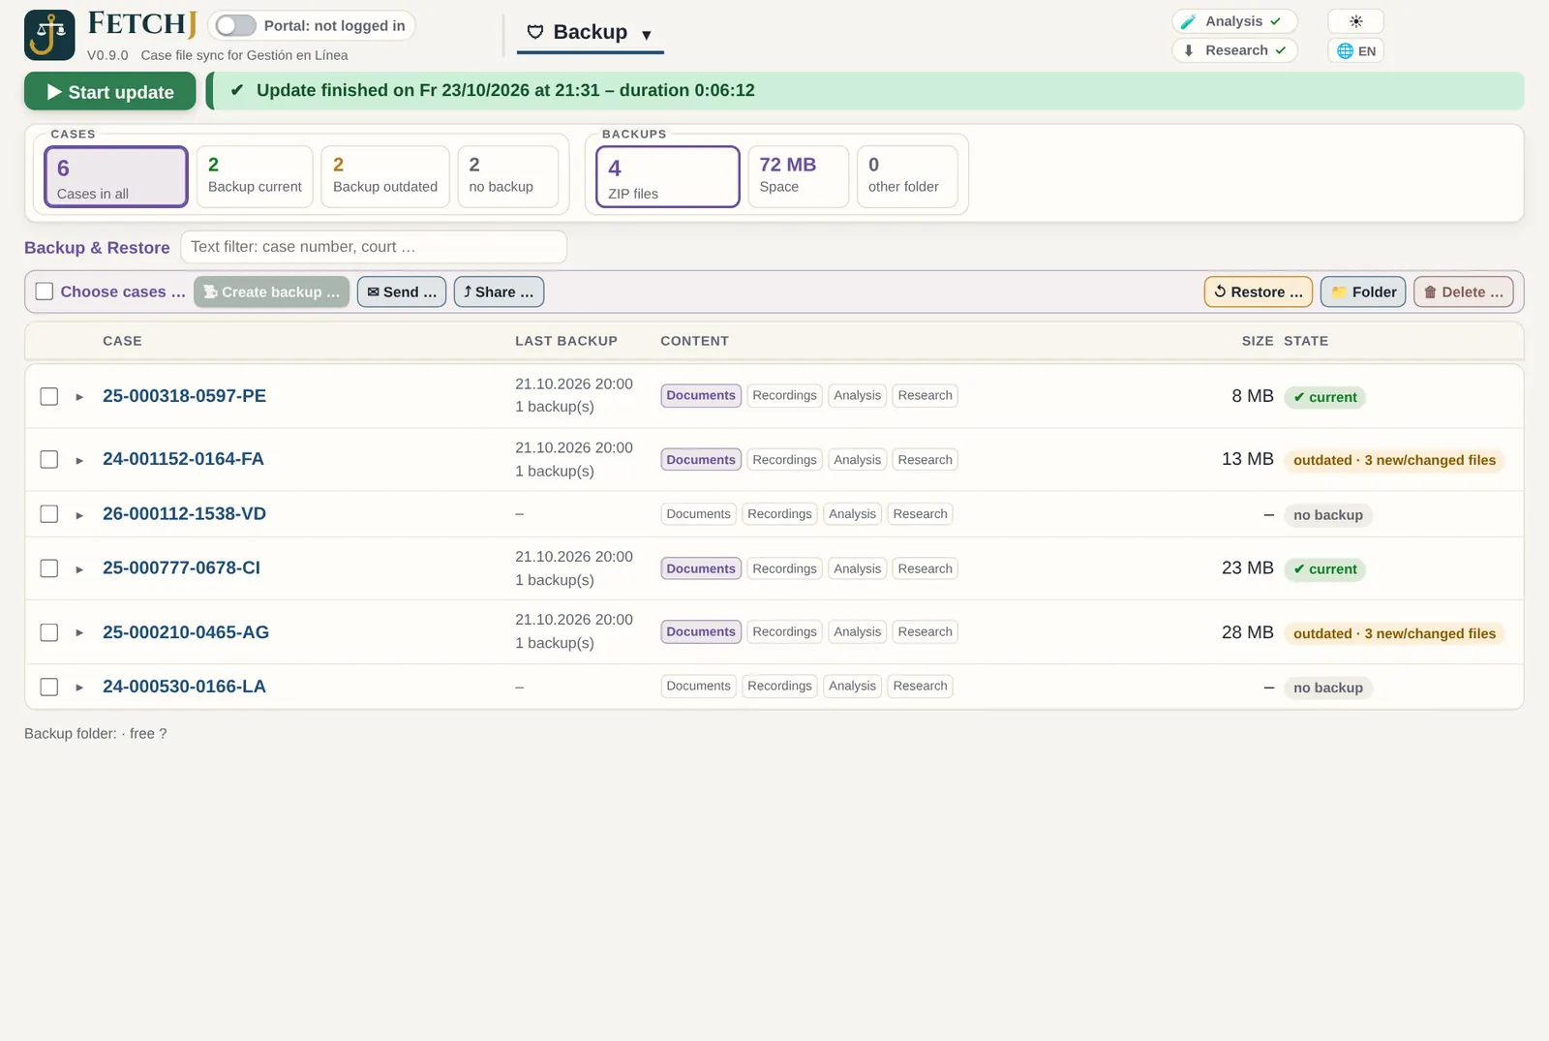Screen dimensions: 1549x1041
Task: Open case link 25-000777-0678-CI
Action: [x=182, y=568]
